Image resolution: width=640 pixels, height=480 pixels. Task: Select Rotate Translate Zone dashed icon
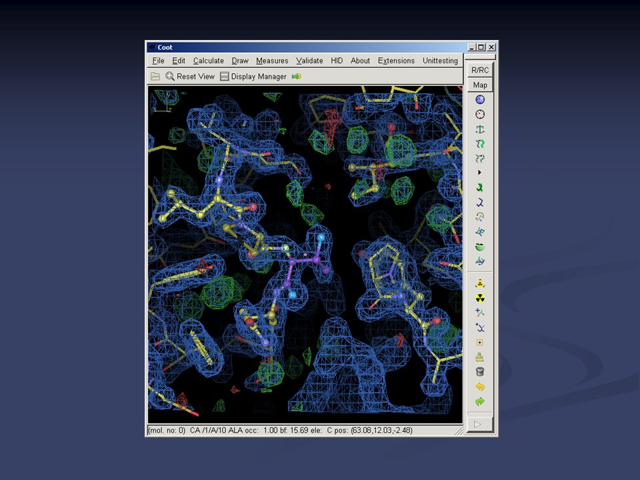(x=480, y=159)
